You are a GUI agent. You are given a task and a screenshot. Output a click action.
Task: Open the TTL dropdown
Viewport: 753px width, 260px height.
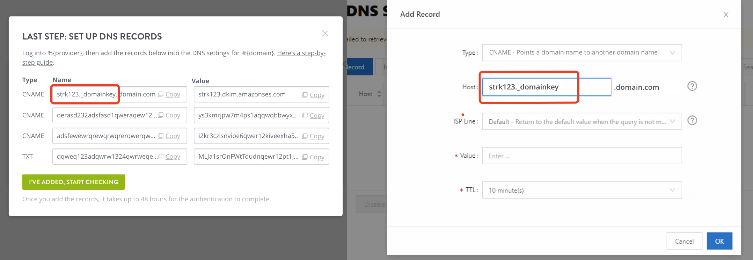click(x=582, y=190)
